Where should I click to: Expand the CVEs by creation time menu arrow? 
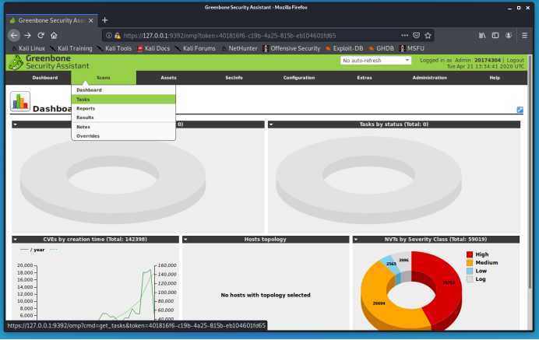click(x=16, y=240)
